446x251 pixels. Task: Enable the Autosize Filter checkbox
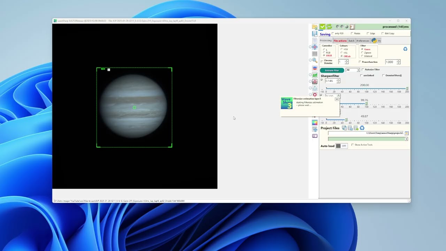click(363, 69)
